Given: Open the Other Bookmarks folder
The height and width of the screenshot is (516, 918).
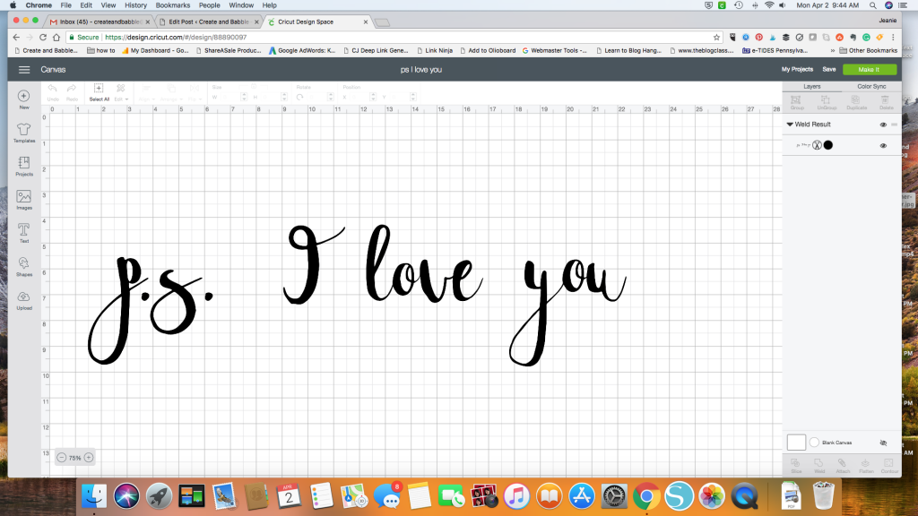Looking at the screenshot, I should point(868,51).
